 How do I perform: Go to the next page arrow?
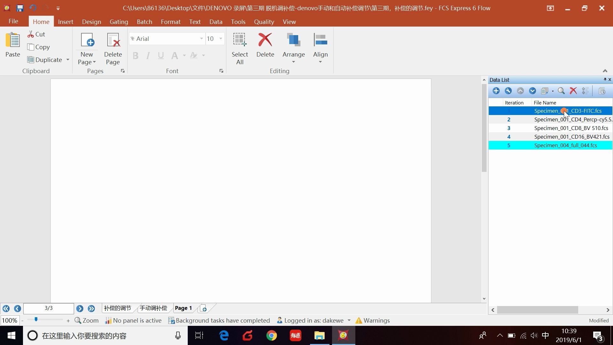coord(80,309)
